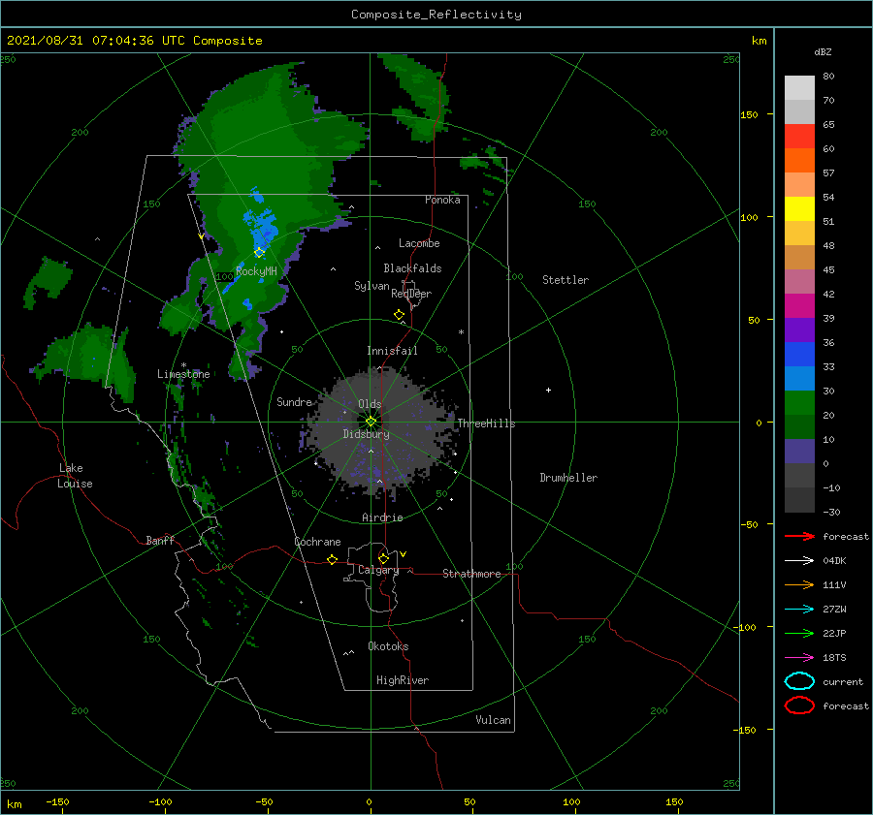Click the Vulcan city label
Viewport: 873px width, 815px height.
coord(493,720)
